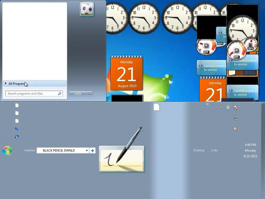Screen dimensions: 265x199
Task: Click the Windows Start orb
Action: [x=7, y=150]
